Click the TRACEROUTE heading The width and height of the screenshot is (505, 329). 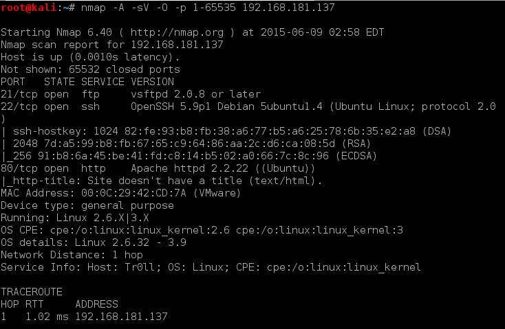click(x=32, y=291)
